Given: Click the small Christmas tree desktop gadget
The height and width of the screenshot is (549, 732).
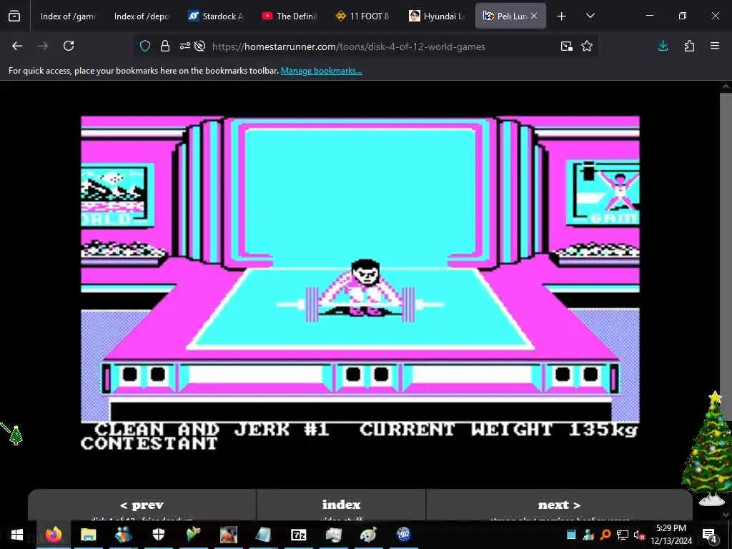Looking at the screenshot, I should point(16,435).
